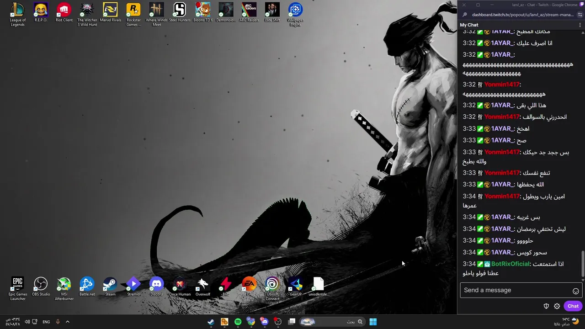585x329 pixels.
Task: Click the Twitch chat vertical scrollbar
Action: pos(583,263)
